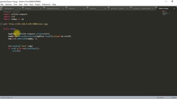The width and height of the screenshot is (177, 99).
Task: Click the commented '#import urllib' line
Action: click(11, 12)
